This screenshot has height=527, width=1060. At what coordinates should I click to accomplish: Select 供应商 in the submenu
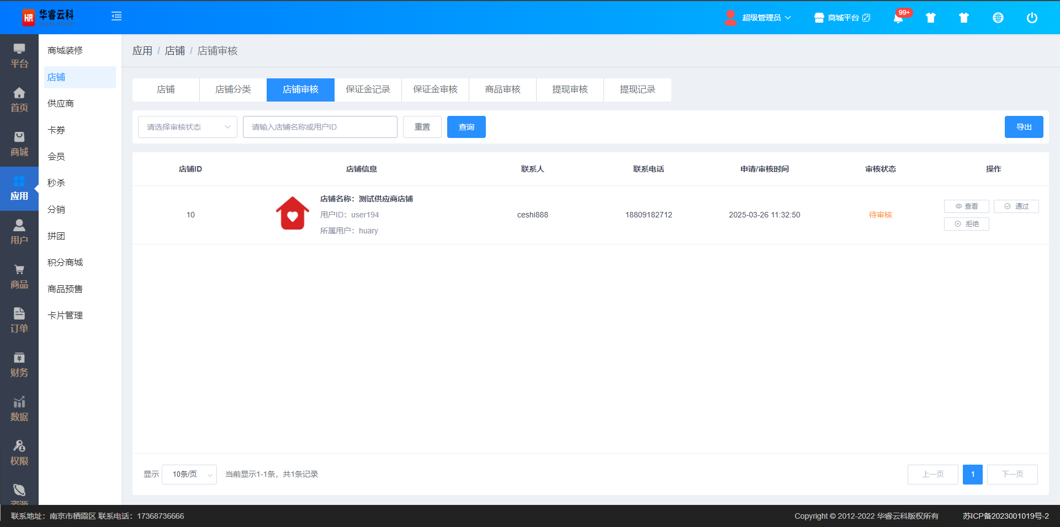point(61,104)
